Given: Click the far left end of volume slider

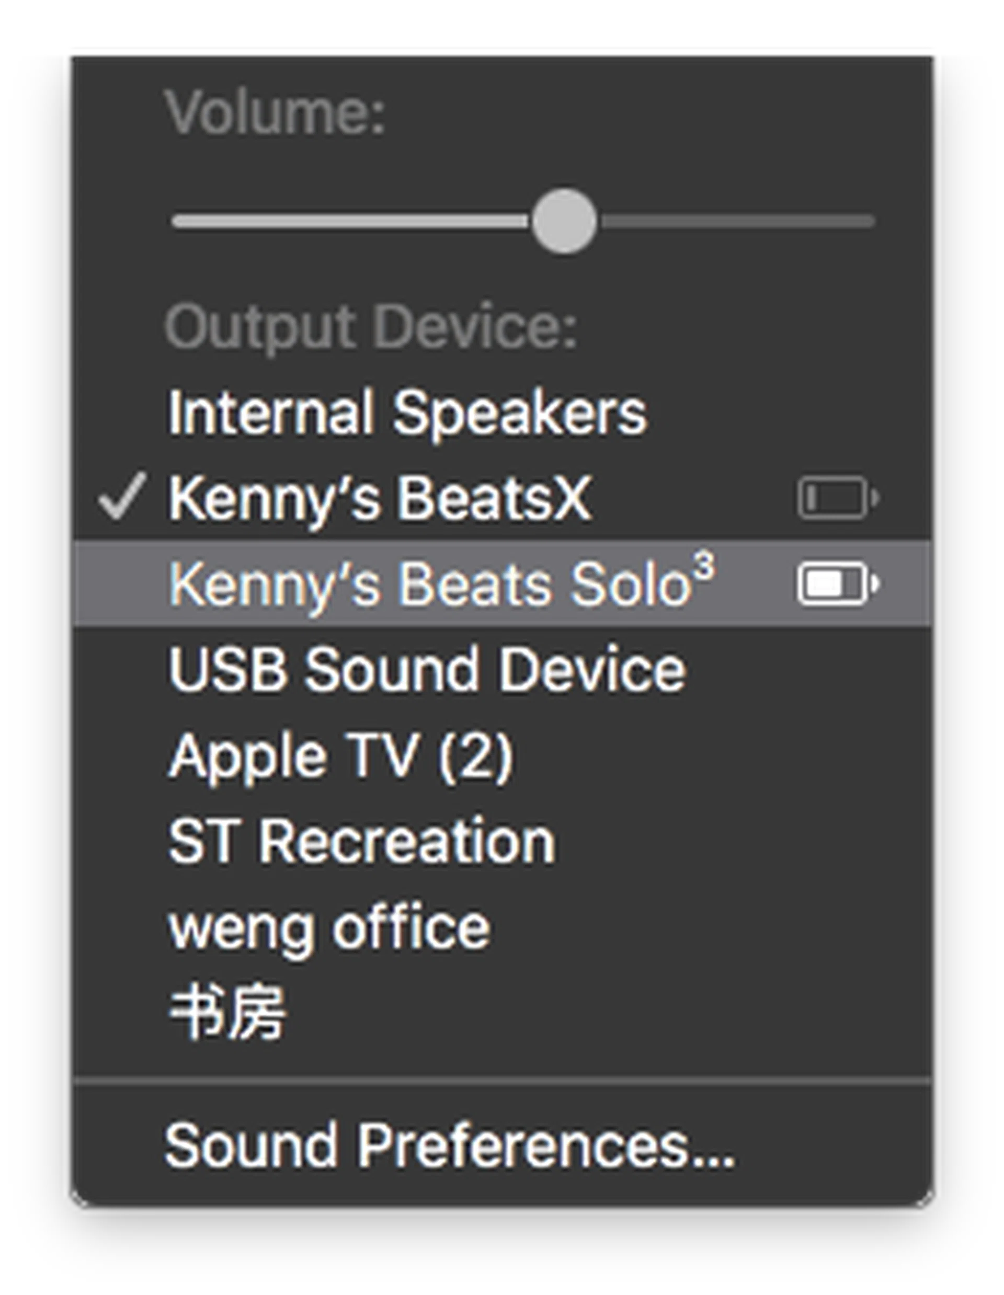Looking at the screenshot, I should pos(177,222).
